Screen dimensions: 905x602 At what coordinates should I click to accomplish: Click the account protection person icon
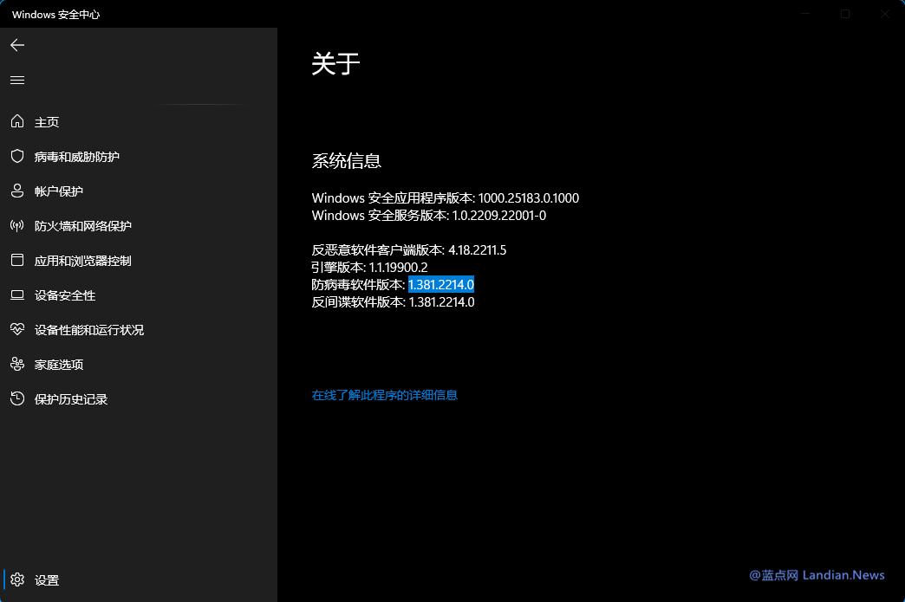pos(17,191)
